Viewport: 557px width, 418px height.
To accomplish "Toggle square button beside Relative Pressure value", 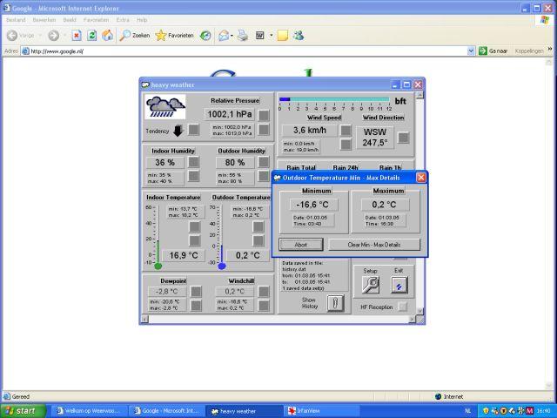I will tap(263, 116).
